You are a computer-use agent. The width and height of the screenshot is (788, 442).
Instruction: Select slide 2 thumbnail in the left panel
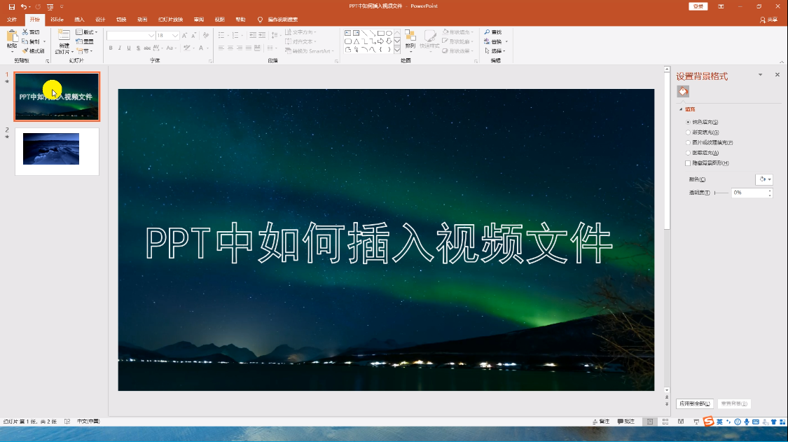point(56,149)
